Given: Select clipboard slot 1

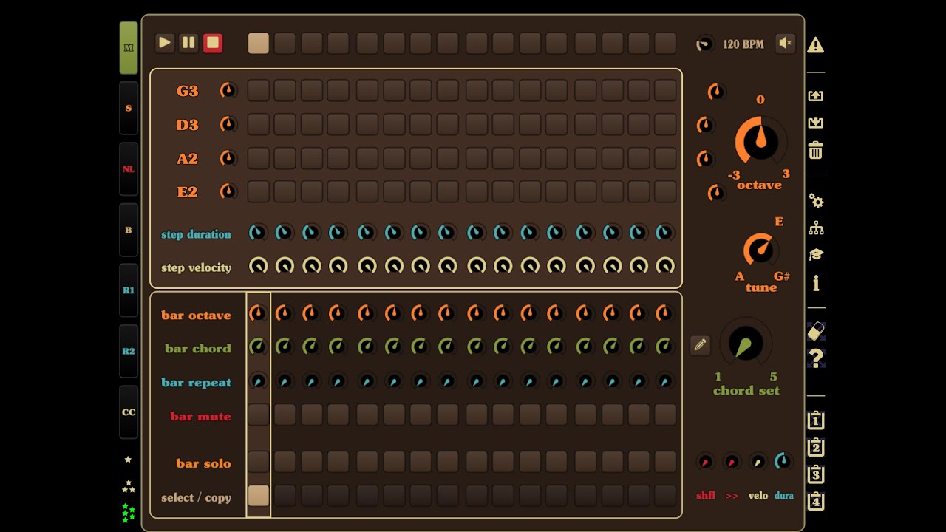Looking at the screenshot, I should click(816, 420).
